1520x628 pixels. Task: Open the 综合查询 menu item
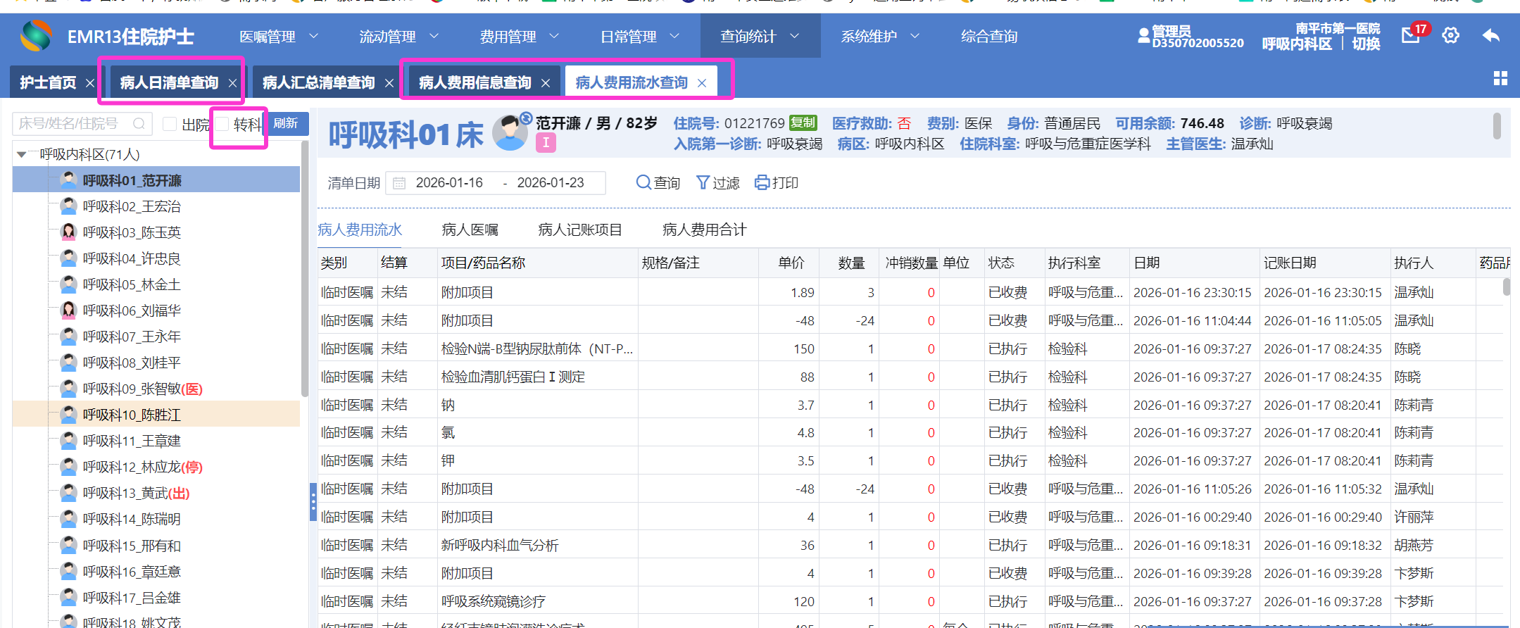click(989, 36)
